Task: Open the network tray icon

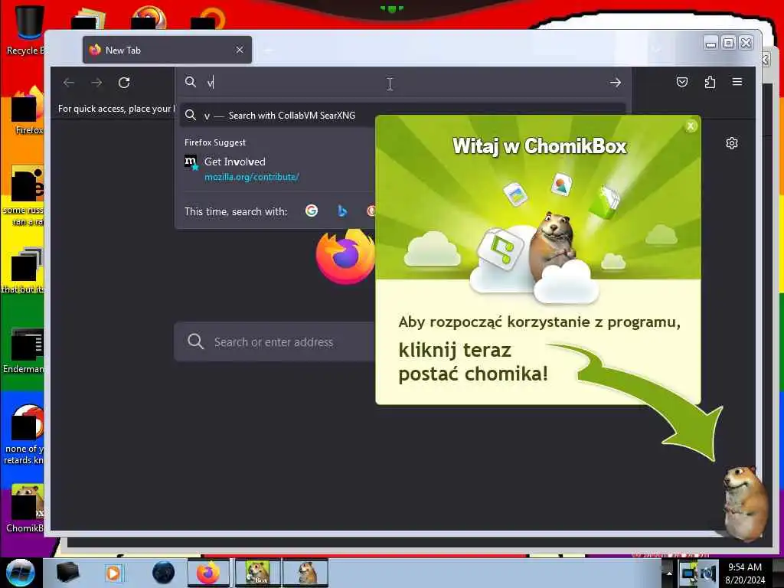Action: (689, 573)
